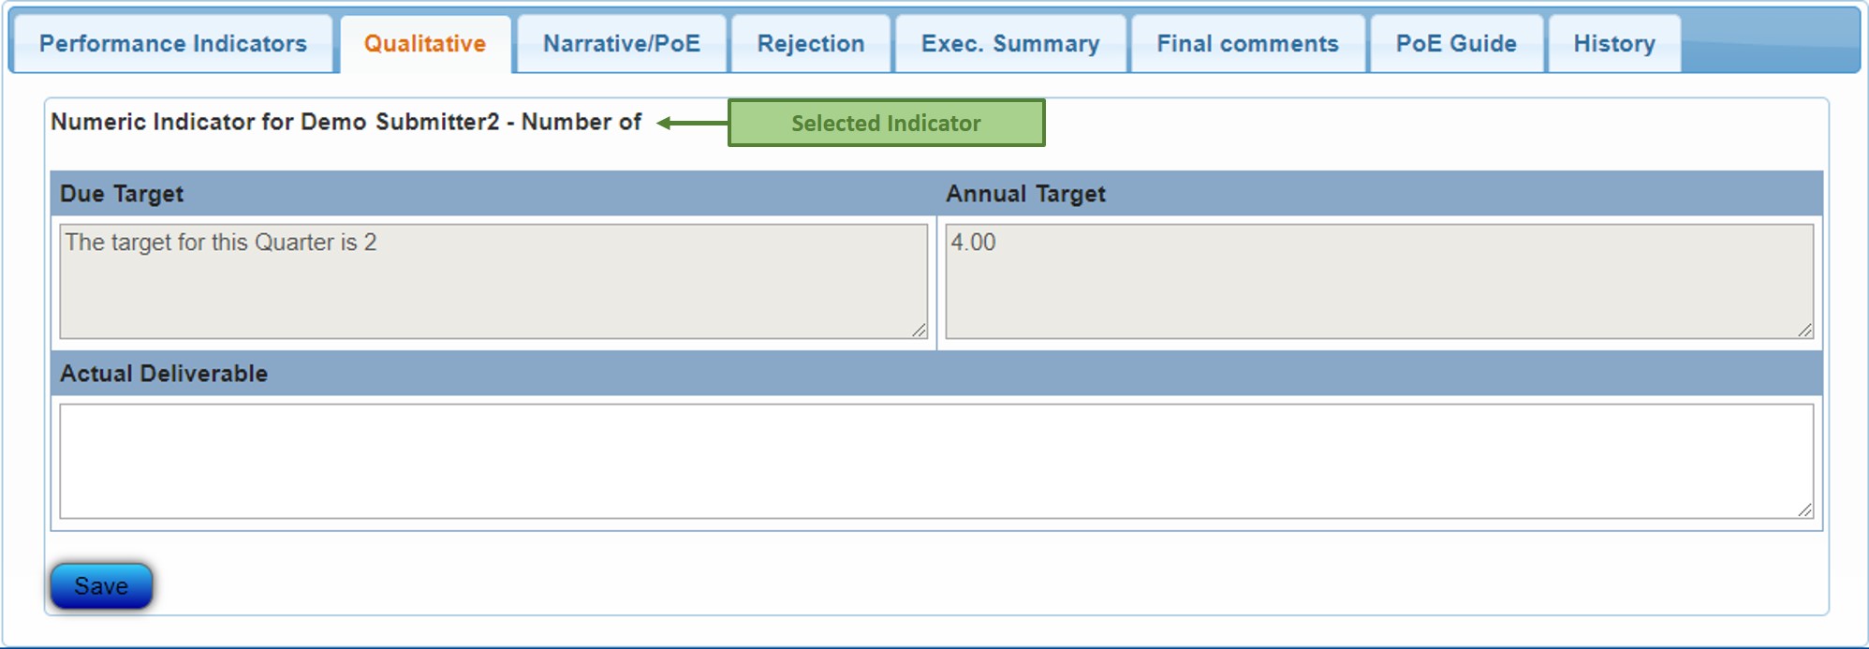Image resolution: width=1869 pixels, height=649 pixels.
Task: Click the Due Target column header
Action: pyautogui.click(x=122, y=194)
